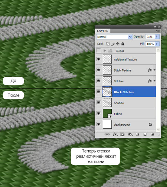Close the Layers panel
Viewport: 167px width, 187px height.
(159, 27)
